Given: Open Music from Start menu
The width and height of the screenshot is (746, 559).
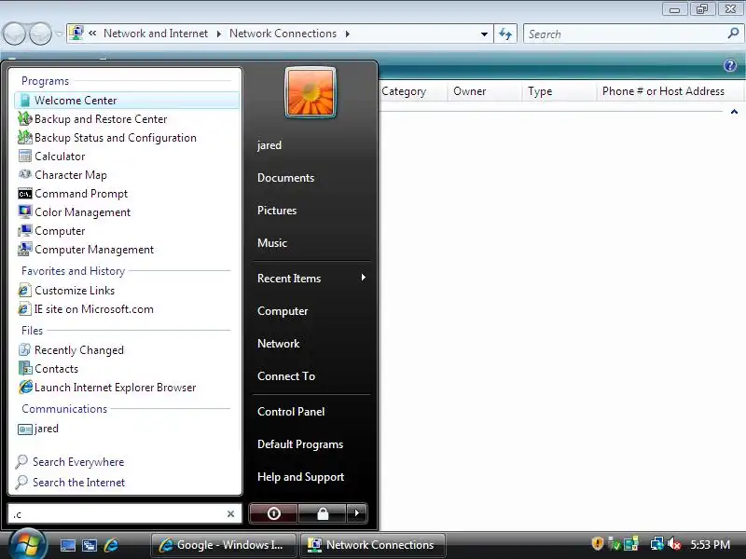Looking at the screenshot, I should click(272, 243).
